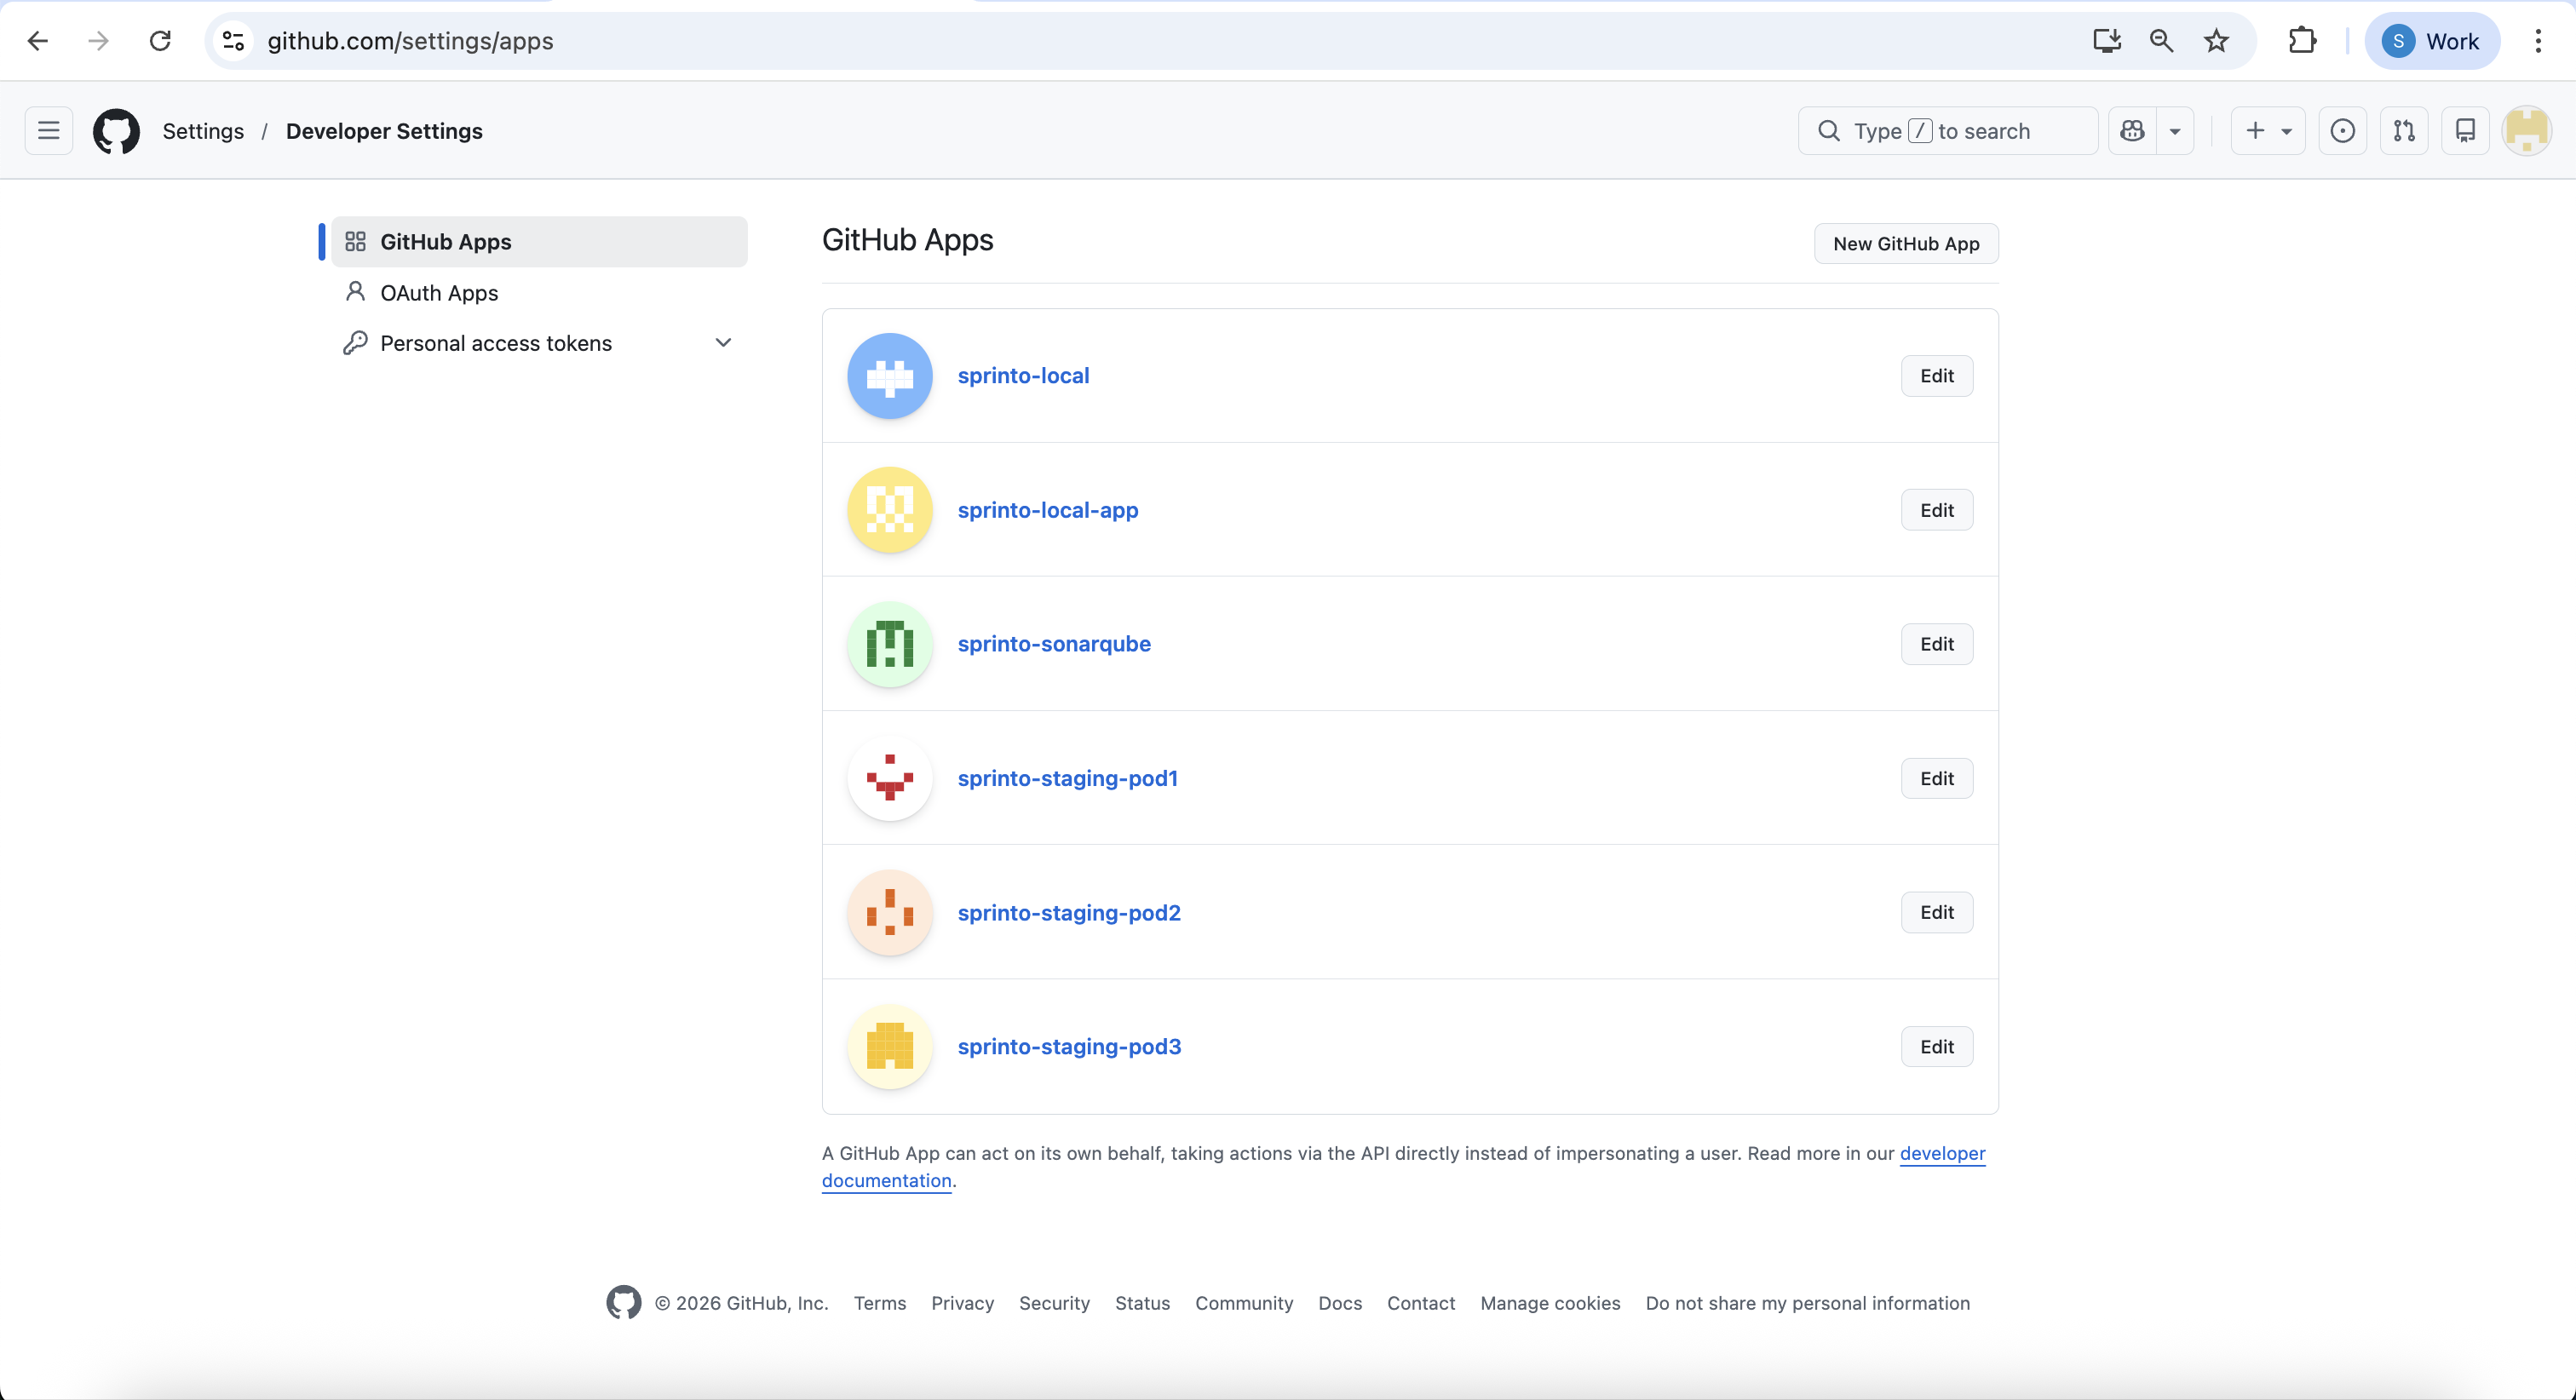The height and width of the screenshot is (1400, 2576).
Task: Edit the sprinto-sonarqube app
Action: [1936, 644]
